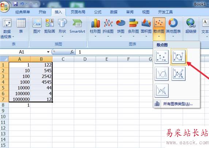Insert a hyperlink (超链接)
The image size is (209, 148).
point(191,26)
